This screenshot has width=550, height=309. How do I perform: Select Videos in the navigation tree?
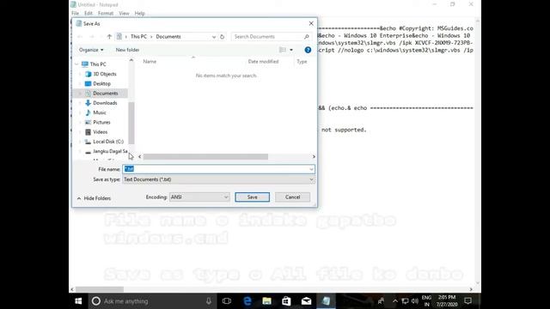100,132
